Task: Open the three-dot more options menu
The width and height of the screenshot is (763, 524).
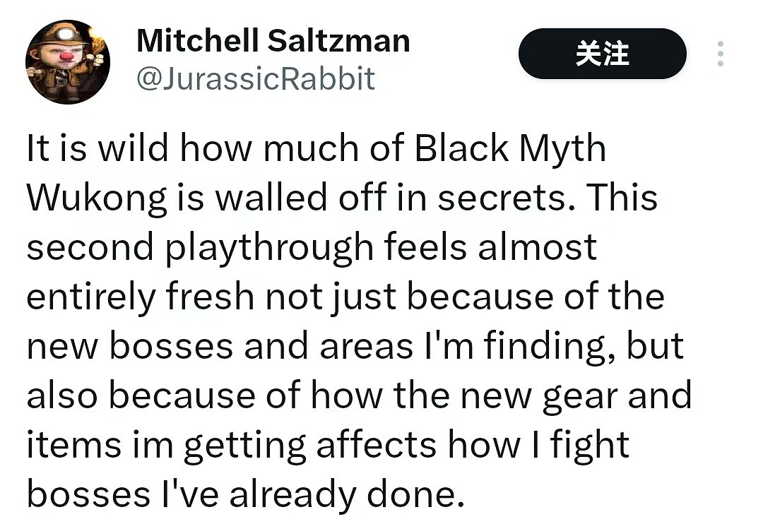Action: pyautogui.click(x=720, y=54)
